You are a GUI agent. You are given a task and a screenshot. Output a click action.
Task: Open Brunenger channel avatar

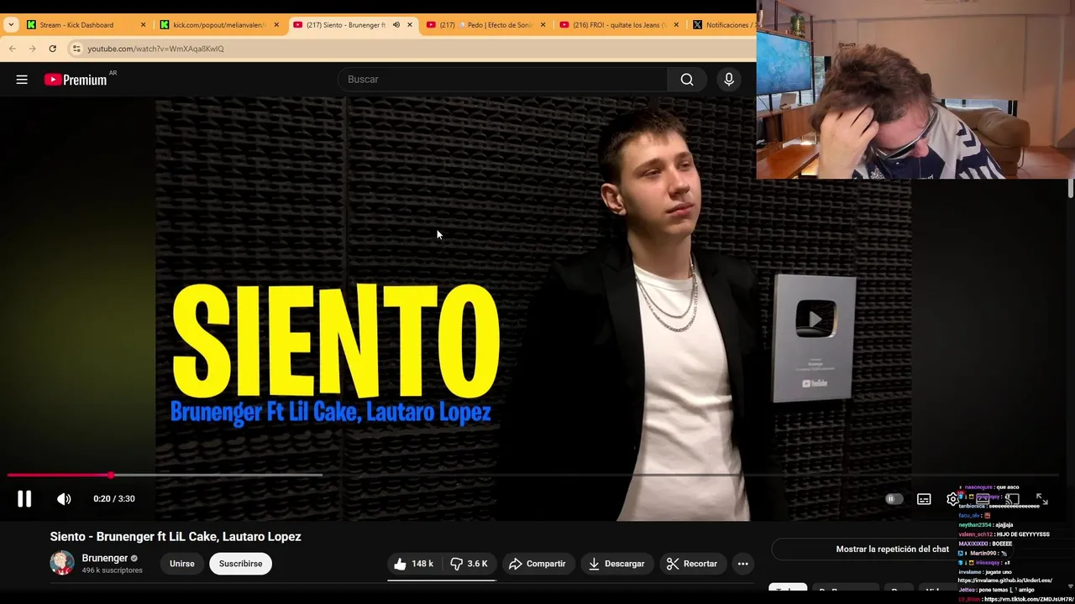pos(62,563)
